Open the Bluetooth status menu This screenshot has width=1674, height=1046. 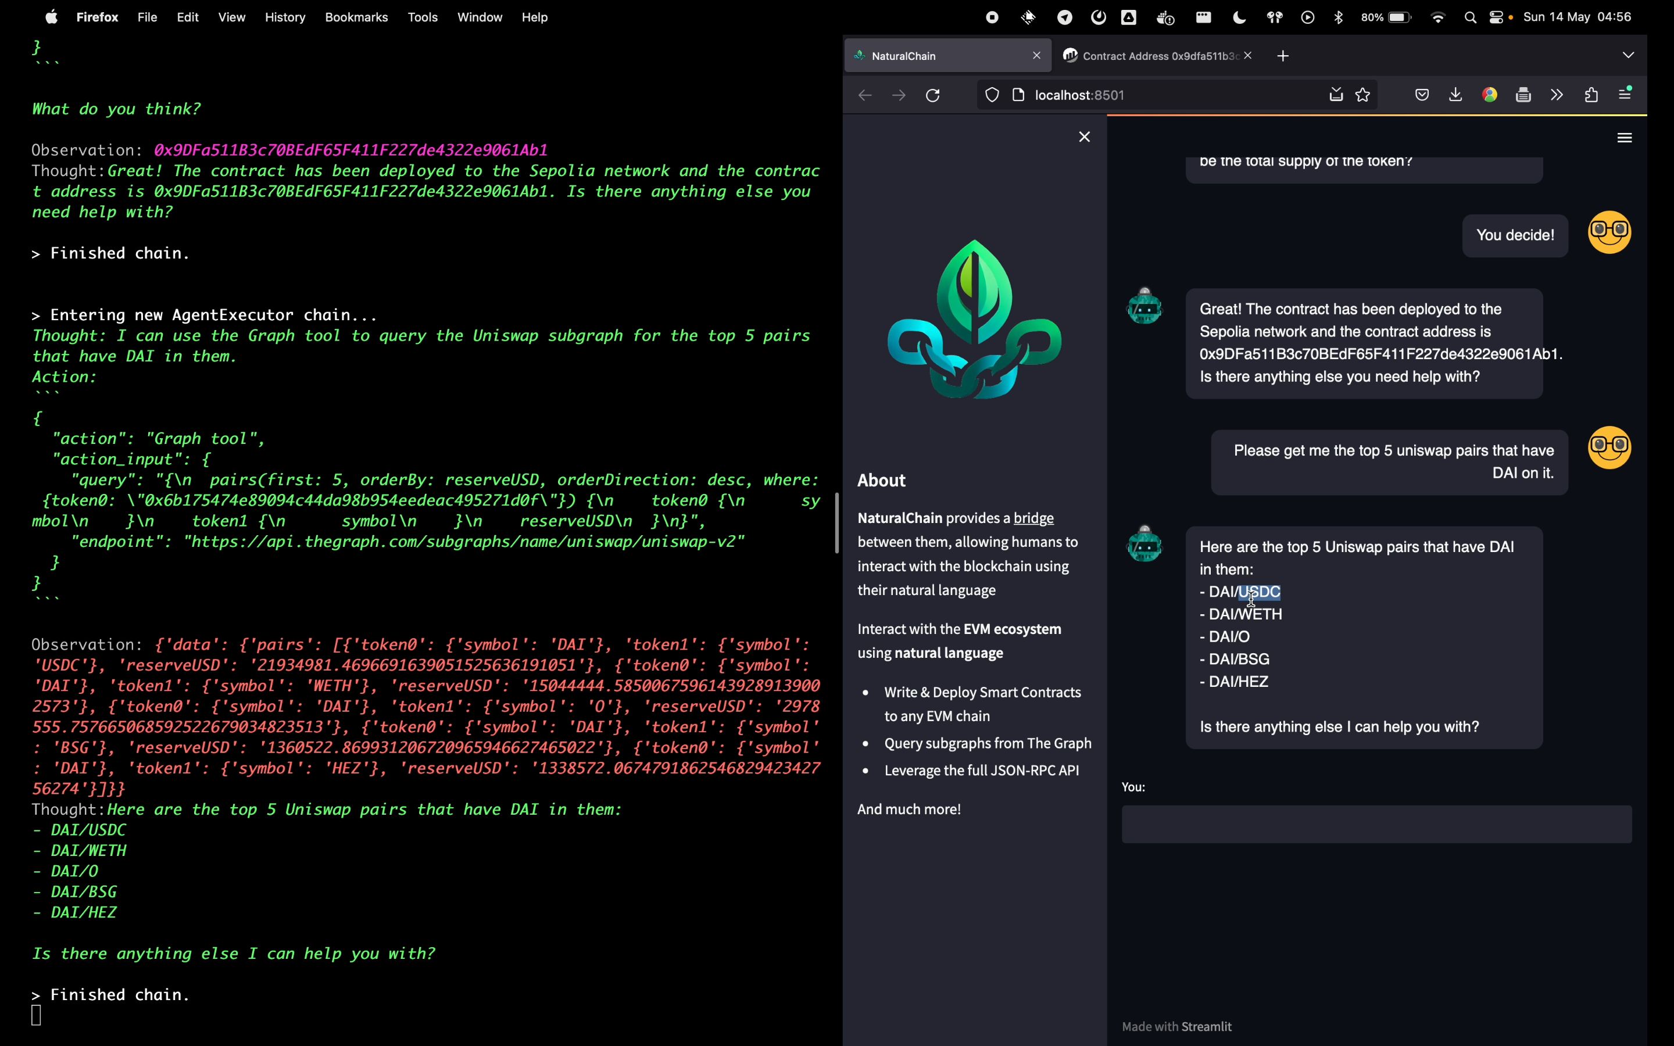pyautogui.click(x=1339, y=17)
